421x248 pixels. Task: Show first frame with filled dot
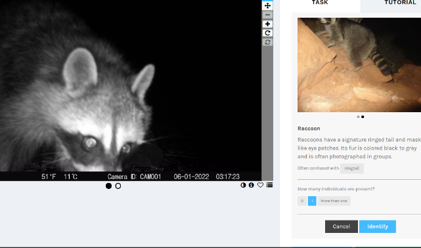(108, 186)
